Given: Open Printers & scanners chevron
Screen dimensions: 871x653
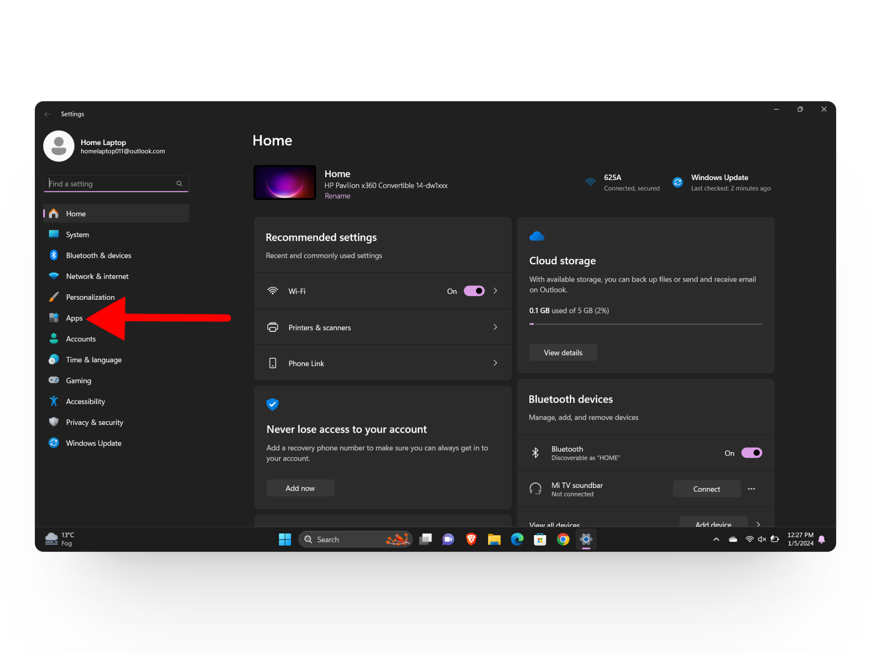Looking at the screenshot, I should [495, 327].
